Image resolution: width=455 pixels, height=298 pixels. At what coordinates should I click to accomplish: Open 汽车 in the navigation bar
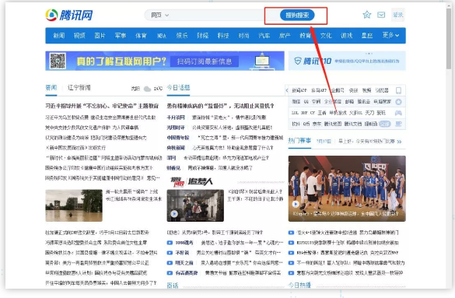(x=264, y=35)
